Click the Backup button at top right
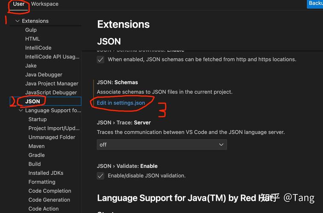 pos(315,3)
